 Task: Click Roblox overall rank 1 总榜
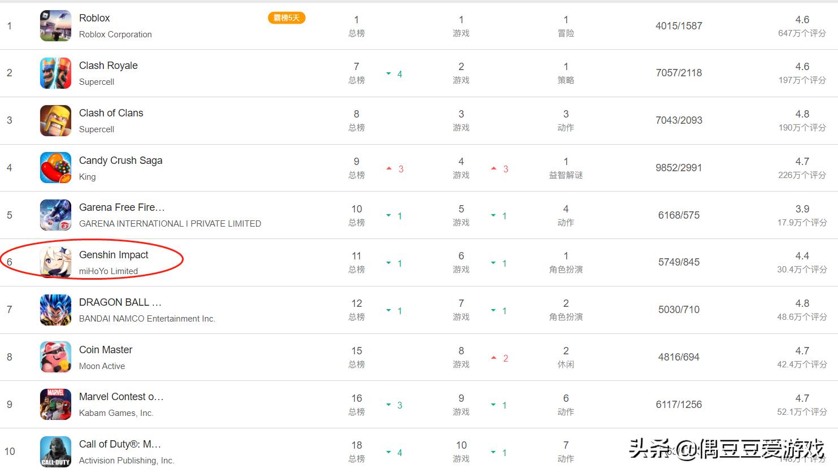pyautogui.click(x=357, y=26)
